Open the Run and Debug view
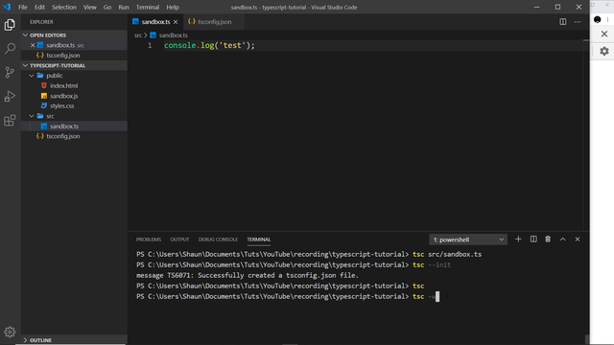Image resolution: width=614 pixels, height=345 pixels. tap(10, 96)
